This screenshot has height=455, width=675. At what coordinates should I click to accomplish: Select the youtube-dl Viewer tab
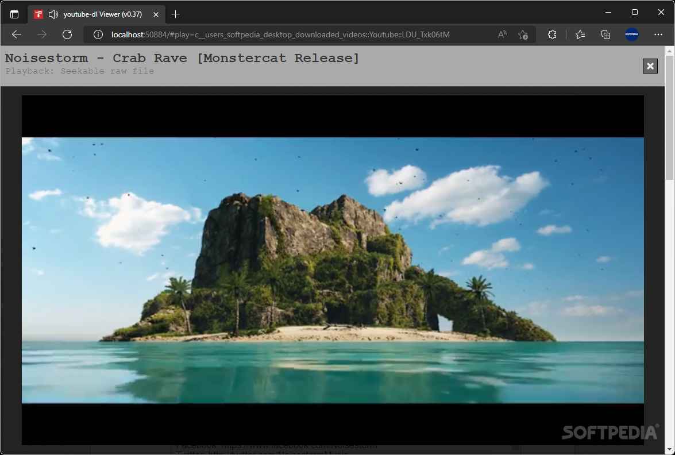[97, 14]
